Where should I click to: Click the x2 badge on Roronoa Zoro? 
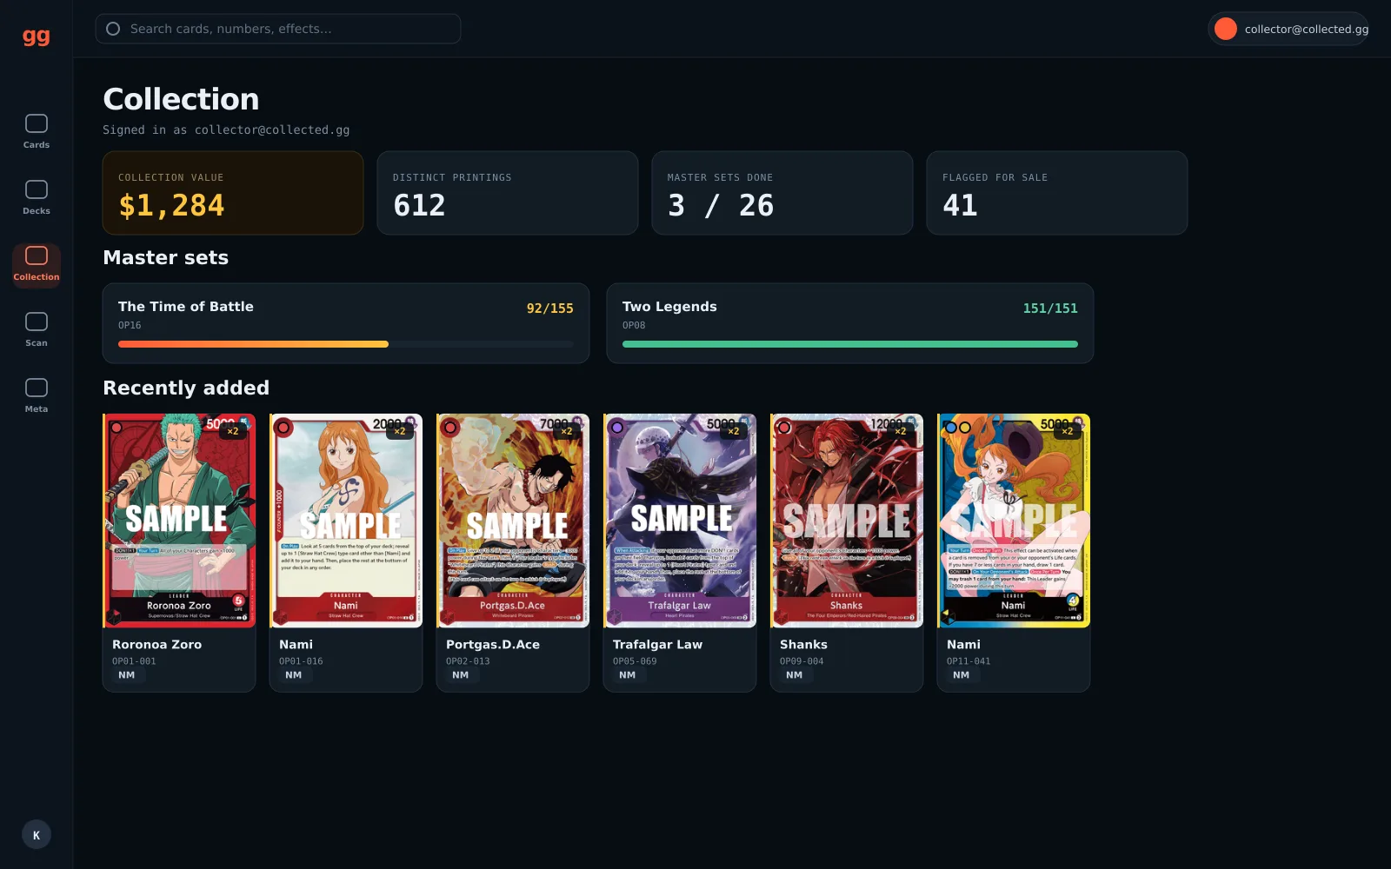233,431
